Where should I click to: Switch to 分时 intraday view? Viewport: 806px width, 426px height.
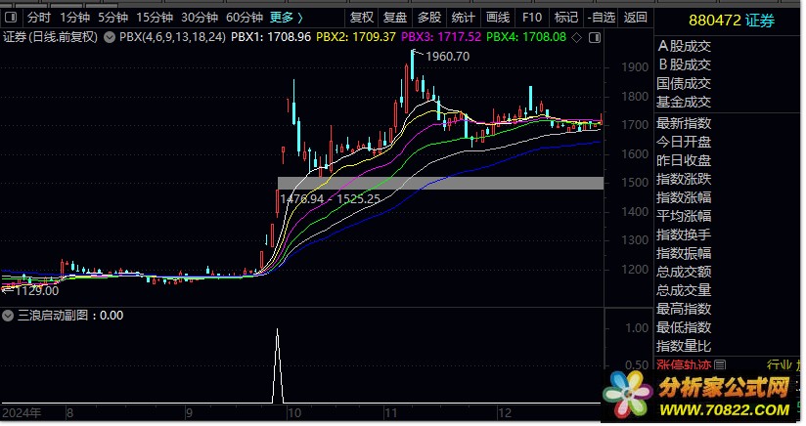pos(39,18)
